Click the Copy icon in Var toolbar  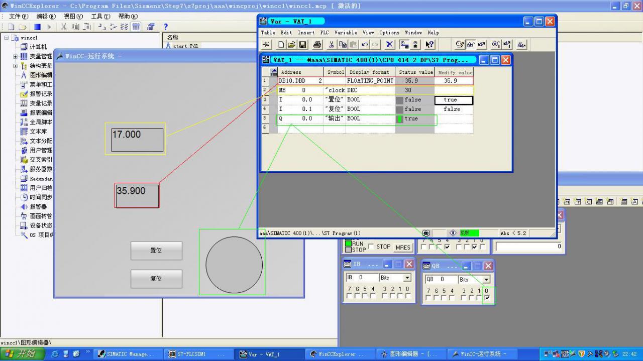coord(343,45)
